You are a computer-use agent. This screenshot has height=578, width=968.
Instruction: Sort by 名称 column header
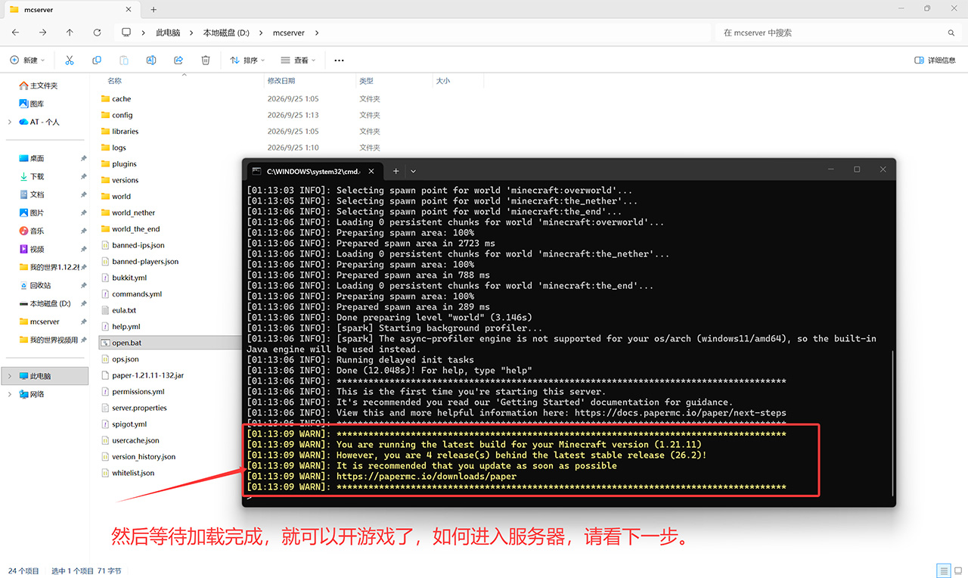115,80
